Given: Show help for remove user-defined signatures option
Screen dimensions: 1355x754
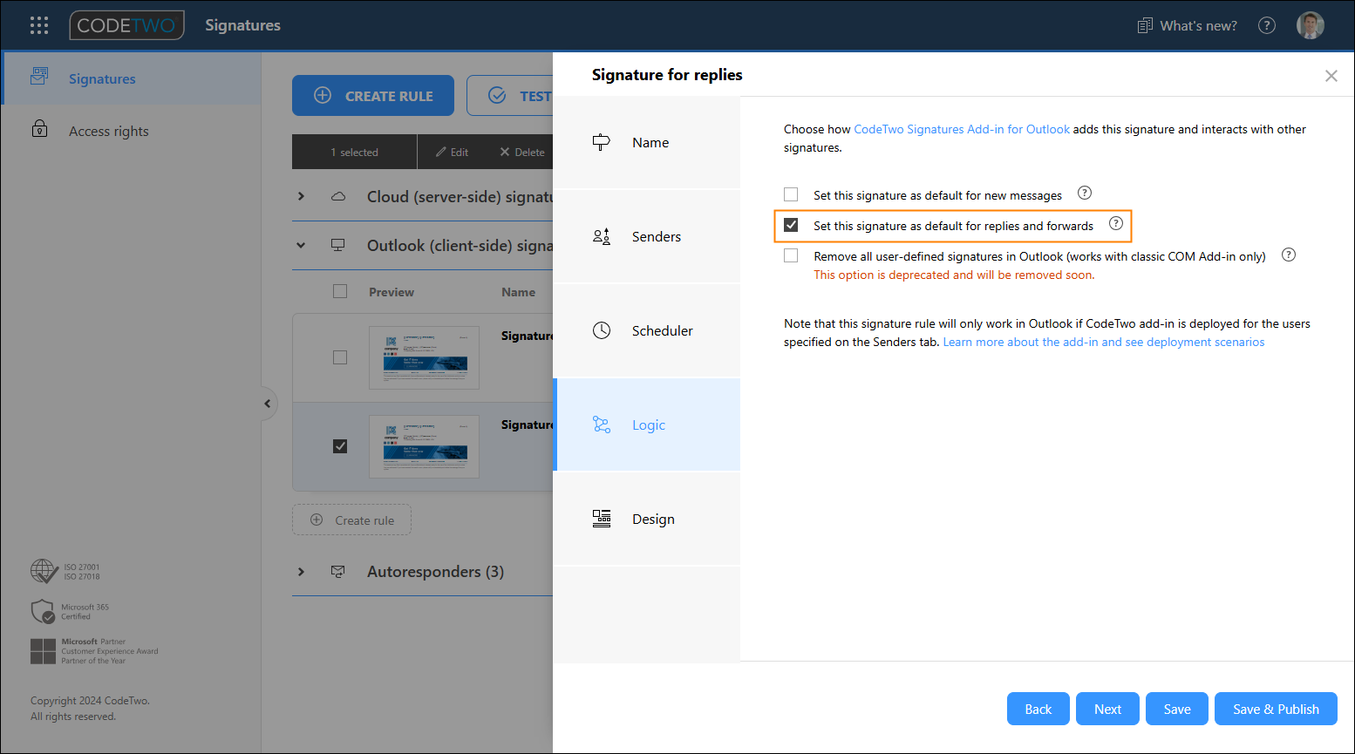Looking at the screenshot, I should point(1289,255).
